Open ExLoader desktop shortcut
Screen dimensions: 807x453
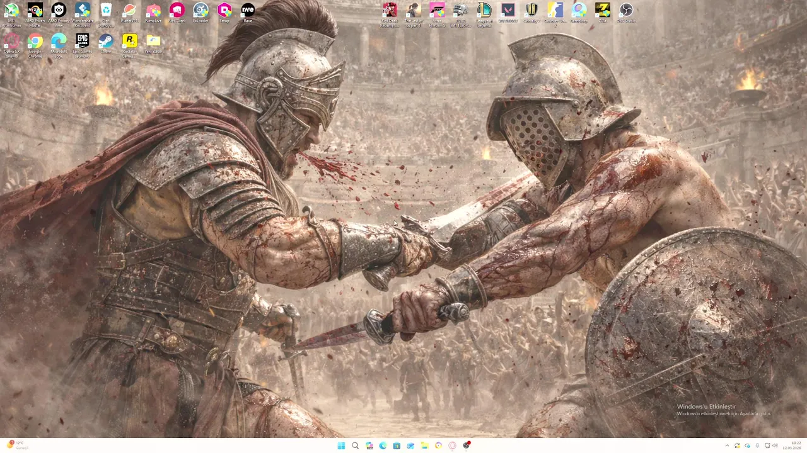click(200, 13)
